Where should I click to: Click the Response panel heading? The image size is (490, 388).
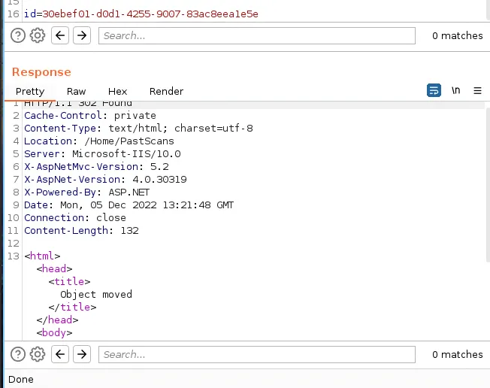41,72
